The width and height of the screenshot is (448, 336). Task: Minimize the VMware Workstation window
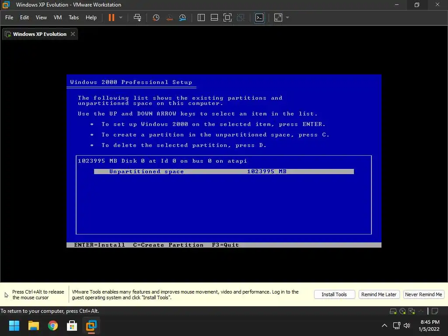click(396, 4)
